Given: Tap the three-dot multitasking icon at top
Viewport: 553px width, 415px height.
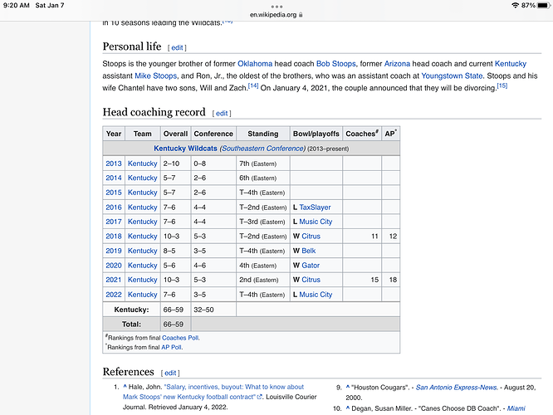Looking at the screenshot, I should [276, 7].
